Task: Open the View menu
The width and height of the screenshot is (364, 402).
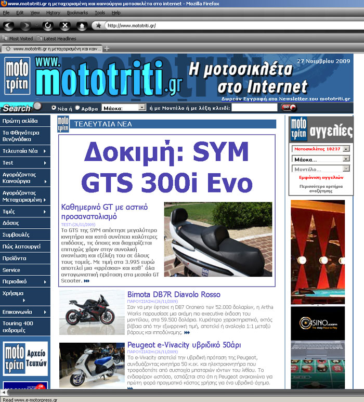Action: [35, 12]
